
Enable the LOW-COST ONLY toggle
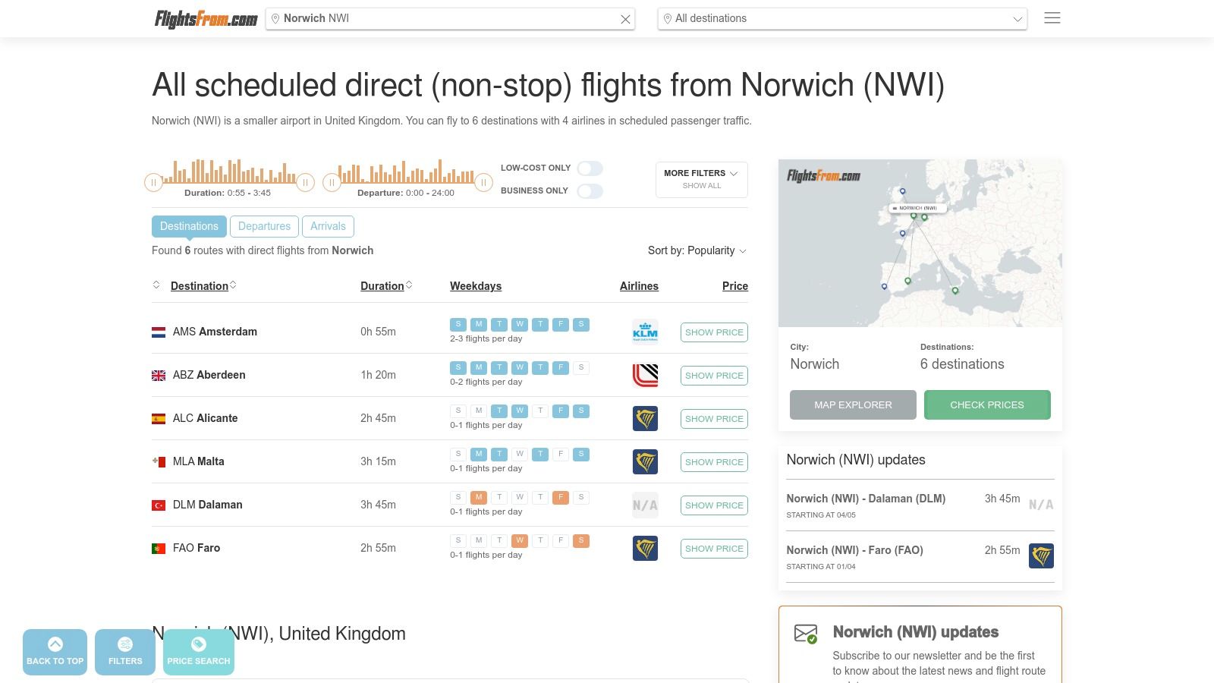coord(590,168)
